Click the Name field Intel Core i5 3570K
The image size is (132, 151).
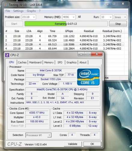(x=51, y=70)
